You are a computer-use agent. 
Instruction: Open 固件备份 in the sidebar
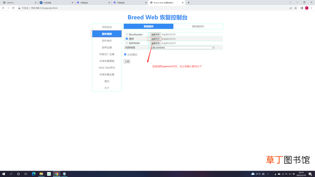[x=107, y=41]
